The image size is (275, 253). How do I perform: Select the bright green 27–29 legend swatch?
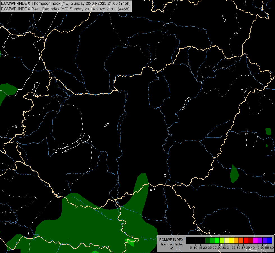pyautogui.click(x=217, y=240)
